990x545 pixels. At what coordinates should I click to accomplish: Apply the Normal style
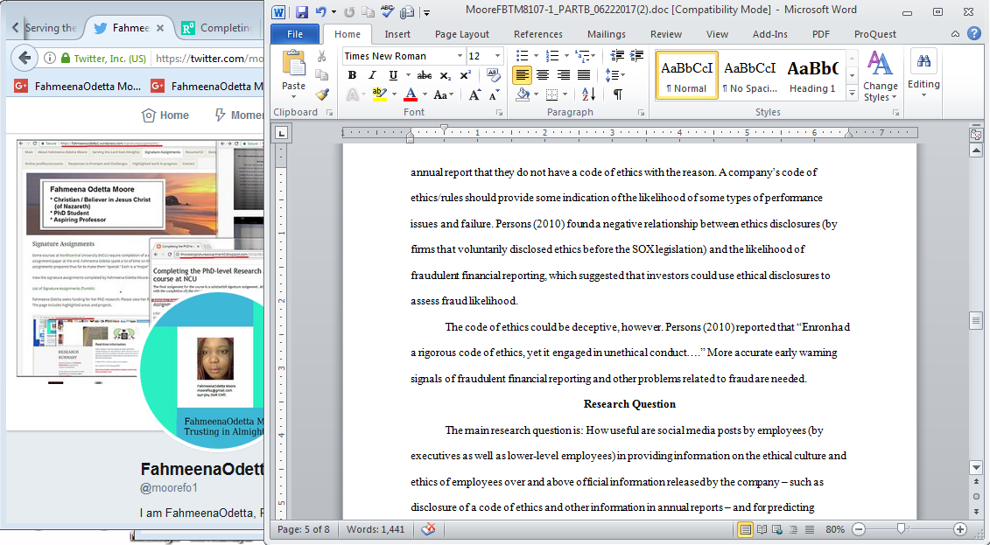[686, 75]
